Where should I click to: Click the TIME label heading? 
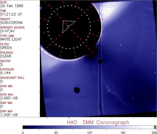coord(3,11)
